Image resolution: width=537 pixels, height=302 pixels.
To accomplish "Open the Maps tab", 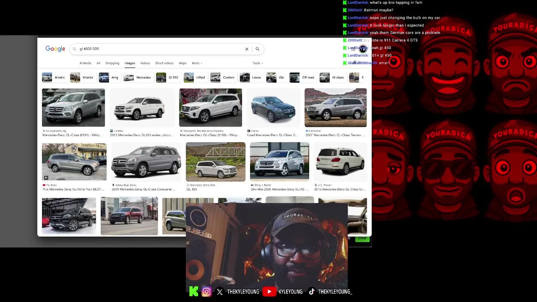I will click(182, 63).
